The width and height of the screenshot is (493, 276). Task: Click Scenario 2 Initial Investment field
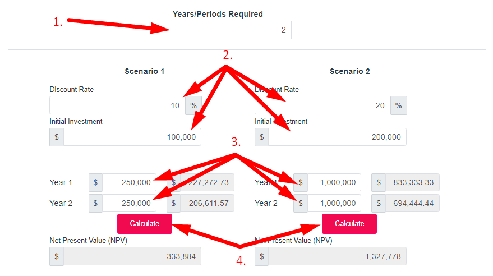tap(337, 137)
